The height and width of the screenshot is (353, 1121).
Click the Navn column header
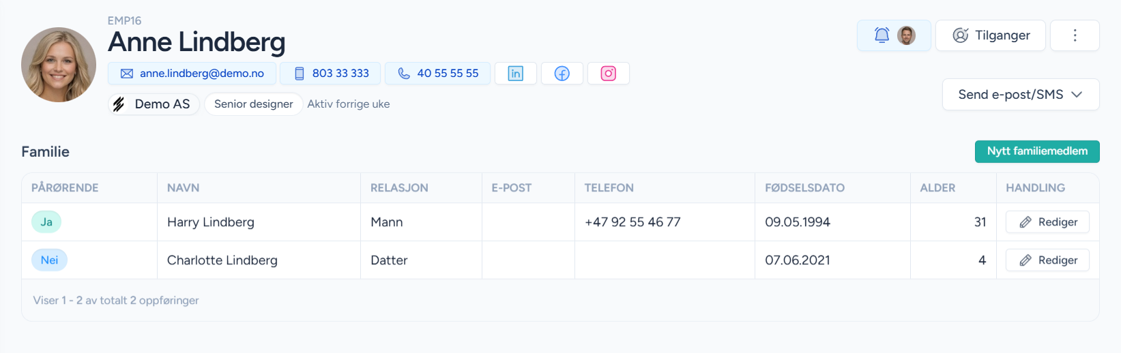click(x=184, y=188)
